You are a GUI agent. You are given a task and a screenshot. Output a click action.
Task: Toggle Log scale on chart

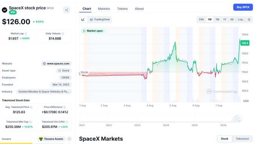coord(240,19)
